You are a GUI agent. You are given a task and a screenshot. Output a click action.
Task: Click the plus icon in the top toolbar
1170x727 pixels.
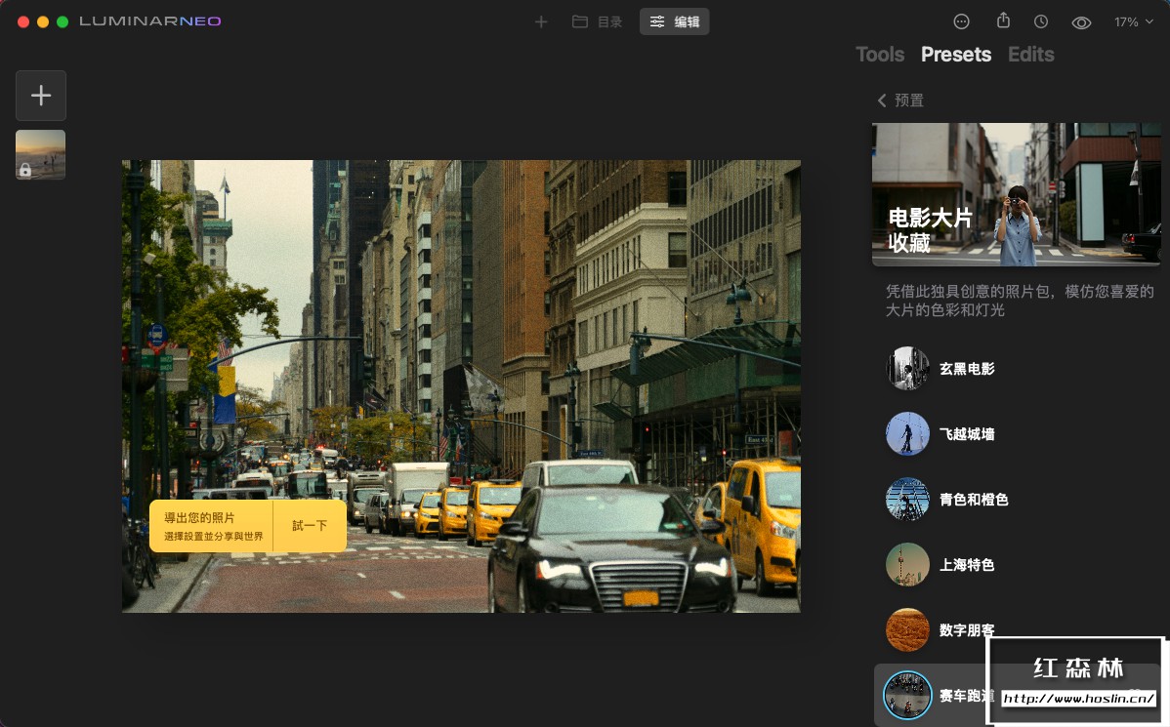[541, 21]
